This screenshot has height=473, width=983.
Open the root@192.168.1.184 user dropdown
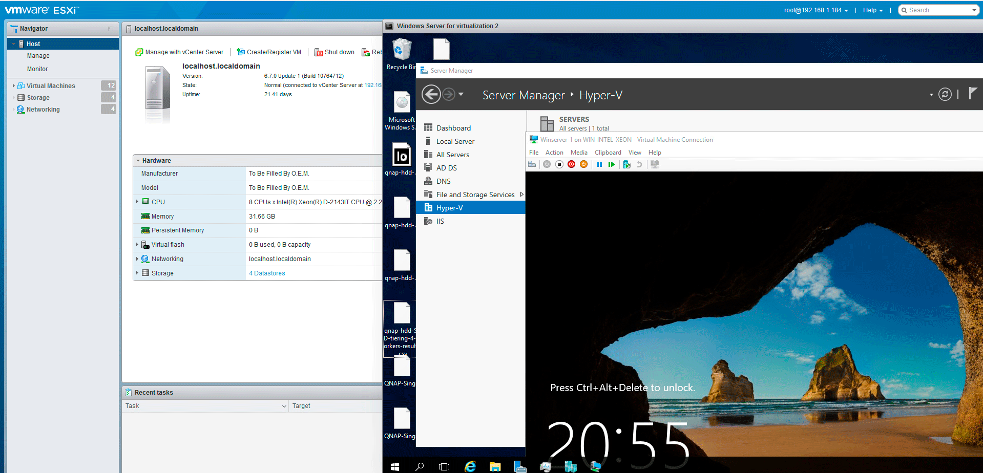coord(815,10)
